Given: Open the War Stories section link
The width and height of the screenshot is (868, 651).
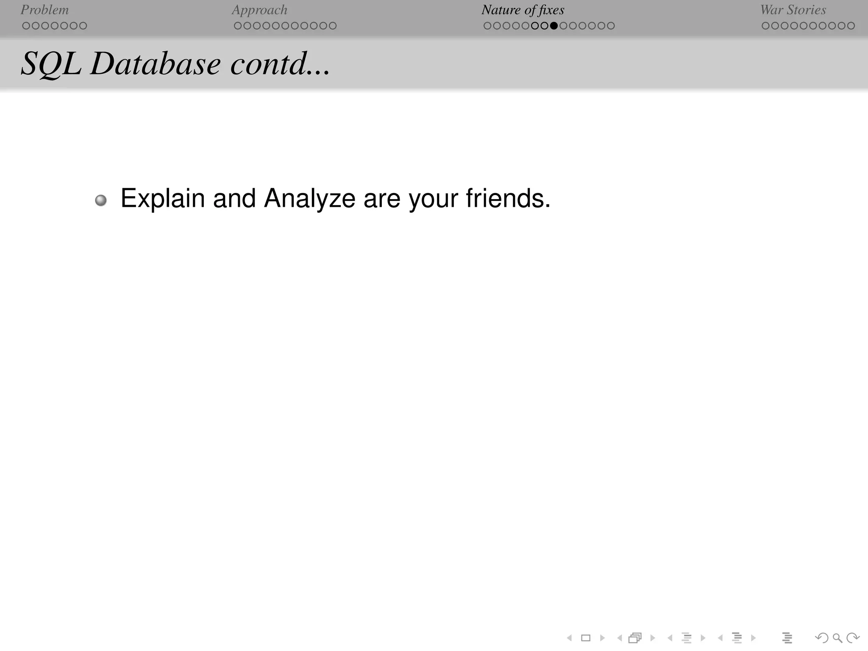Looking at the screenshot, I should 793,10.
